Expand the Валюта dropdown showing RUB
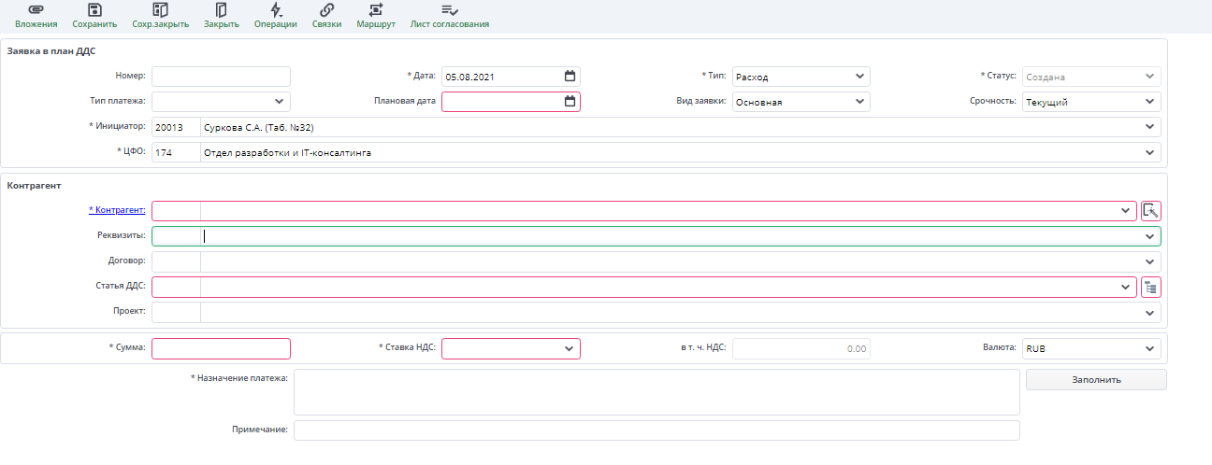Screen dimensions: 1212x465 pyautogui.click(x=1149, y=348)
